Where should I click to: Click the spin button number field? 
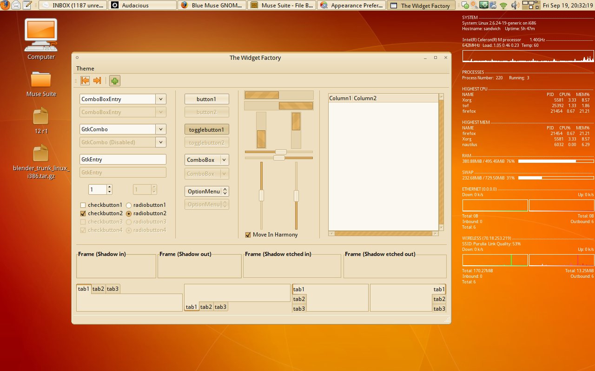coord(98,189)
